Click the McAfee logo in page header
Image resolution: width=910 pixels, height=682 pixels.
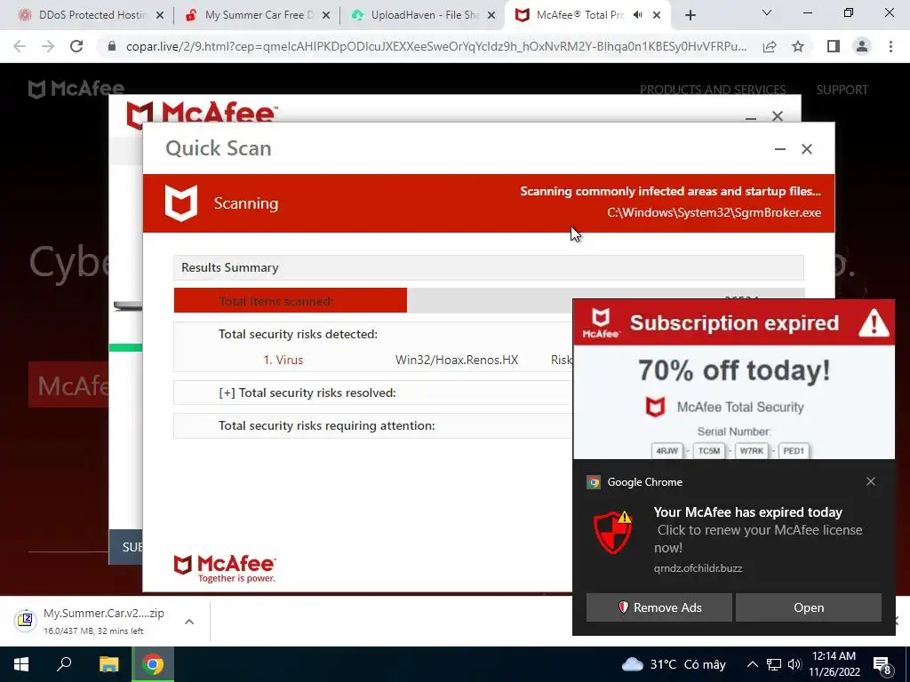(x=76, y=89)
